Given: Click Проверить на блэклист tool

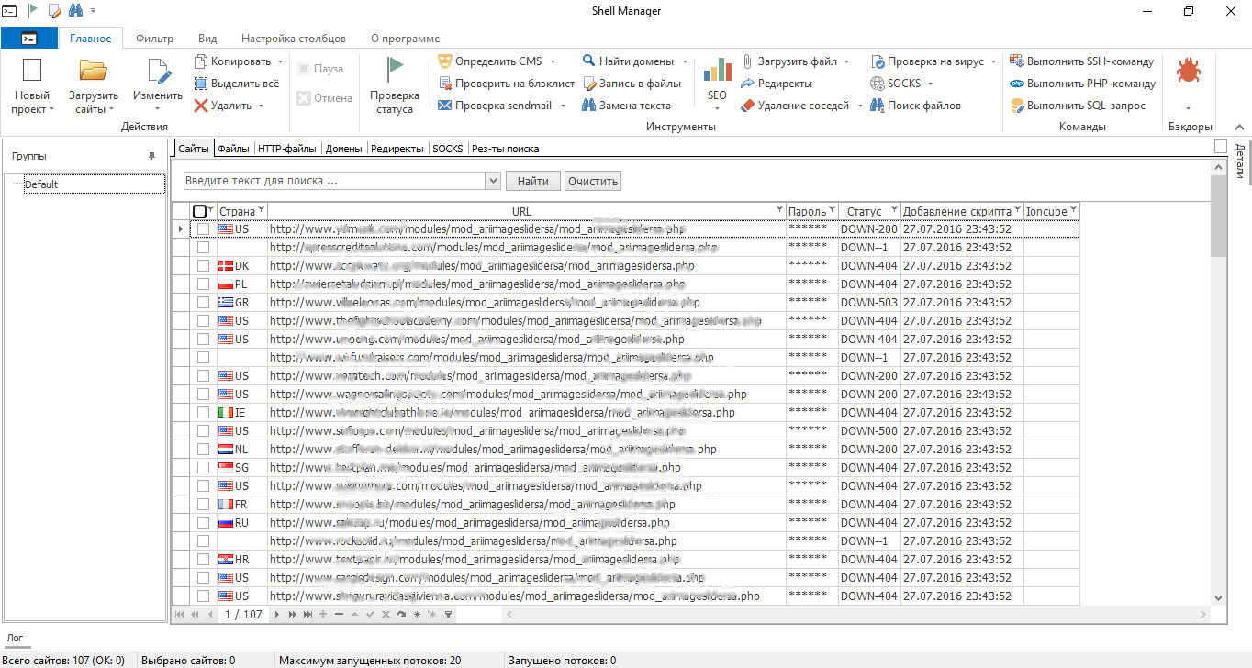Looking at the screenshot, I should coord(506,83).
